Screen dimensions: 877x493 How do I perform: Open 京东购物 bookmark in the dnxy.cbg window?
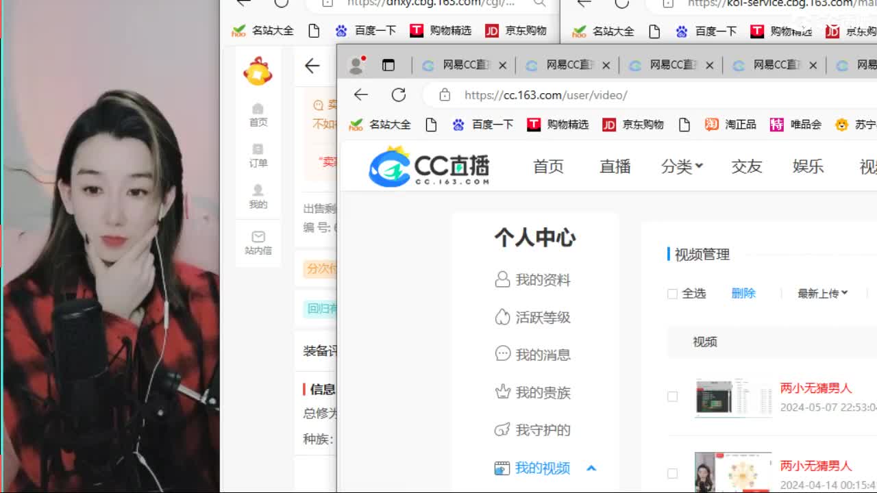coord(515,31)
